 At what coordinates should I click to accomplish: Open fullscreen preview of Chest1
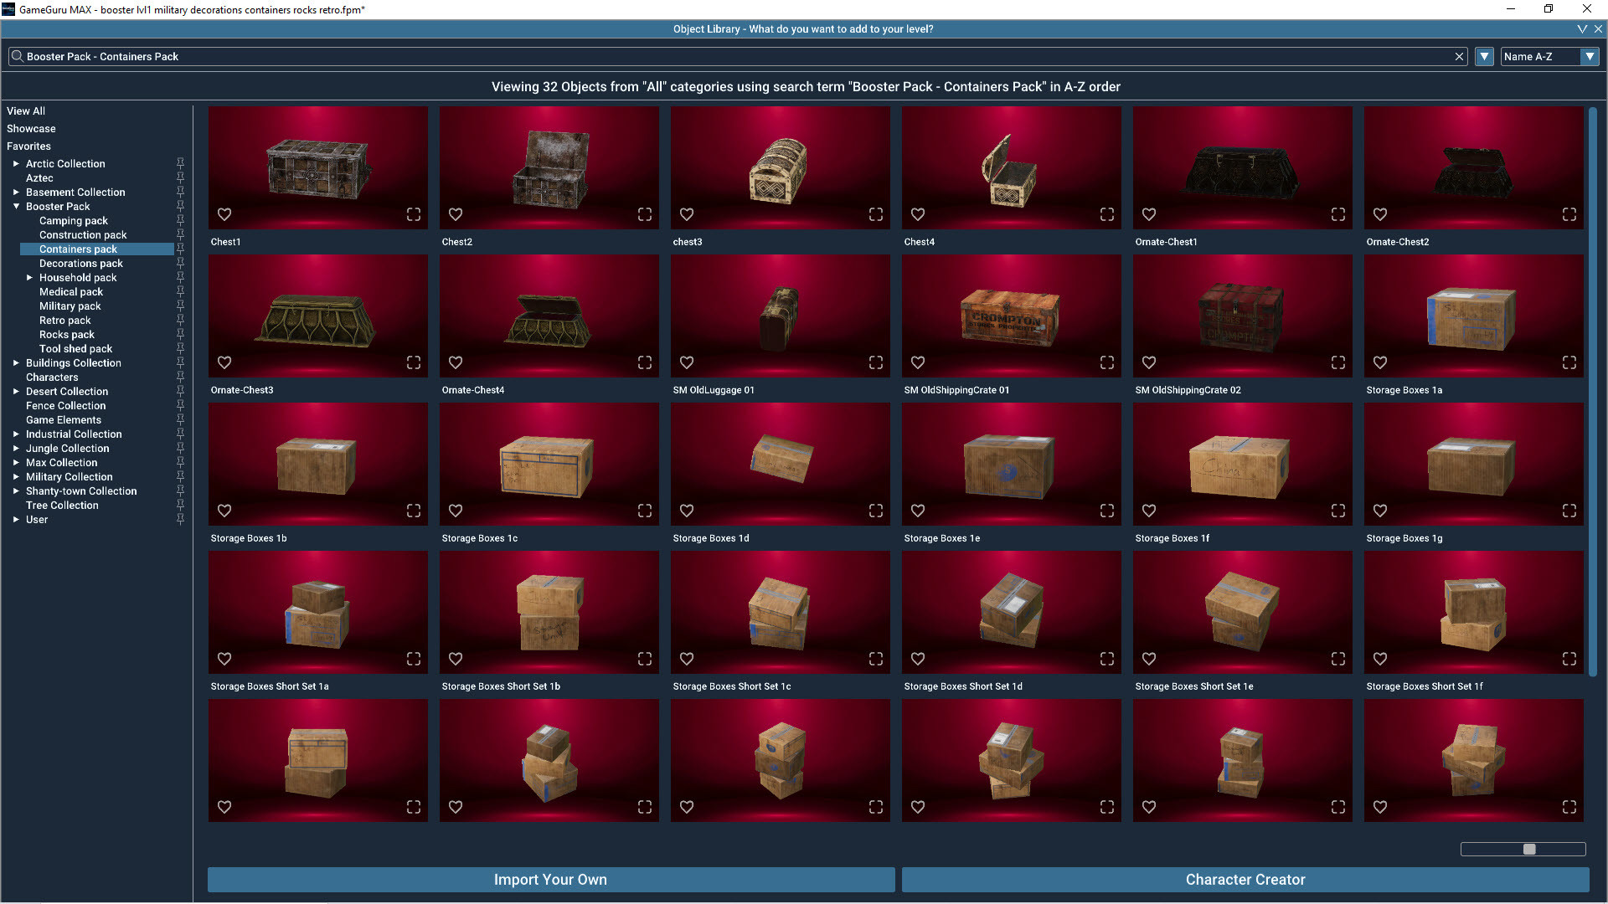click(x=414, y=214)
